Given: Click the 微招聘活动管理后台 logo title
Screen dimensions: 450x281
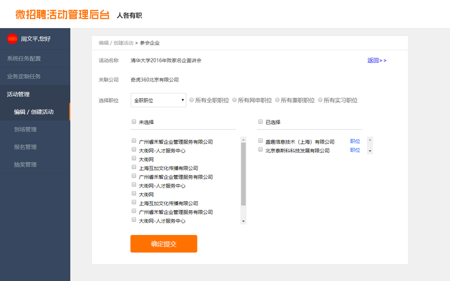Looking at the screenshot, I should coord(62,15).
